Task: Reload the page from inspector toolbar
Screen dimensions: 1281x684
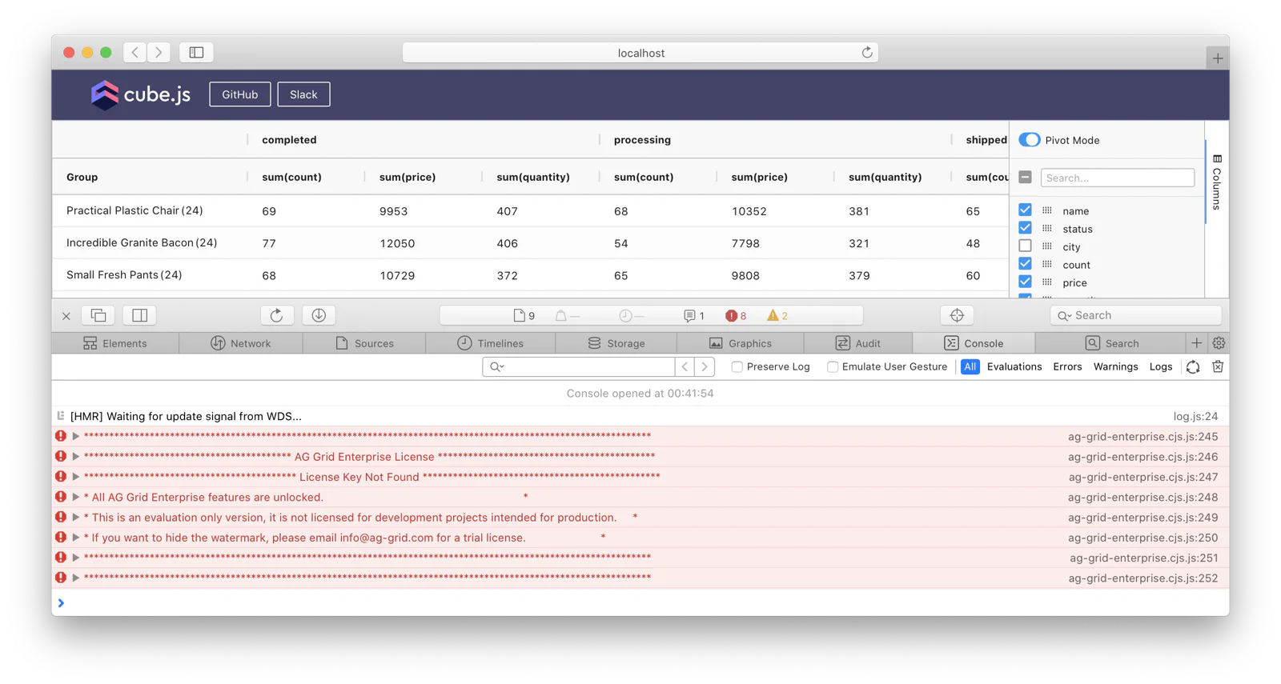Action: (x=277, y=315)
